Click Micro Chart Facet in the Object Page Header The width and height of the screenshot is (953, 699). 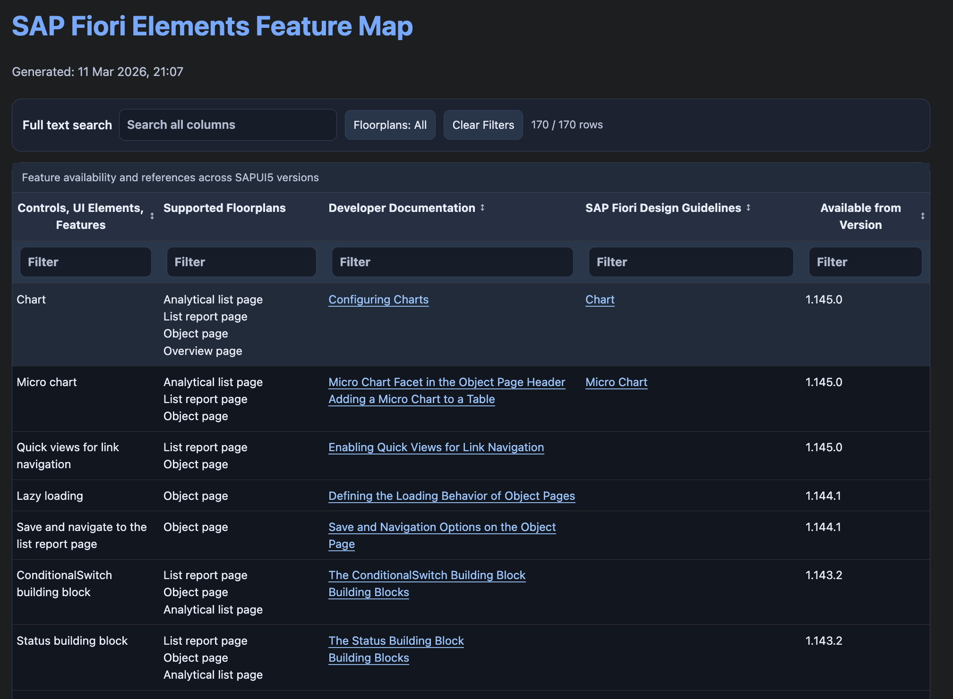click(447, 382)
